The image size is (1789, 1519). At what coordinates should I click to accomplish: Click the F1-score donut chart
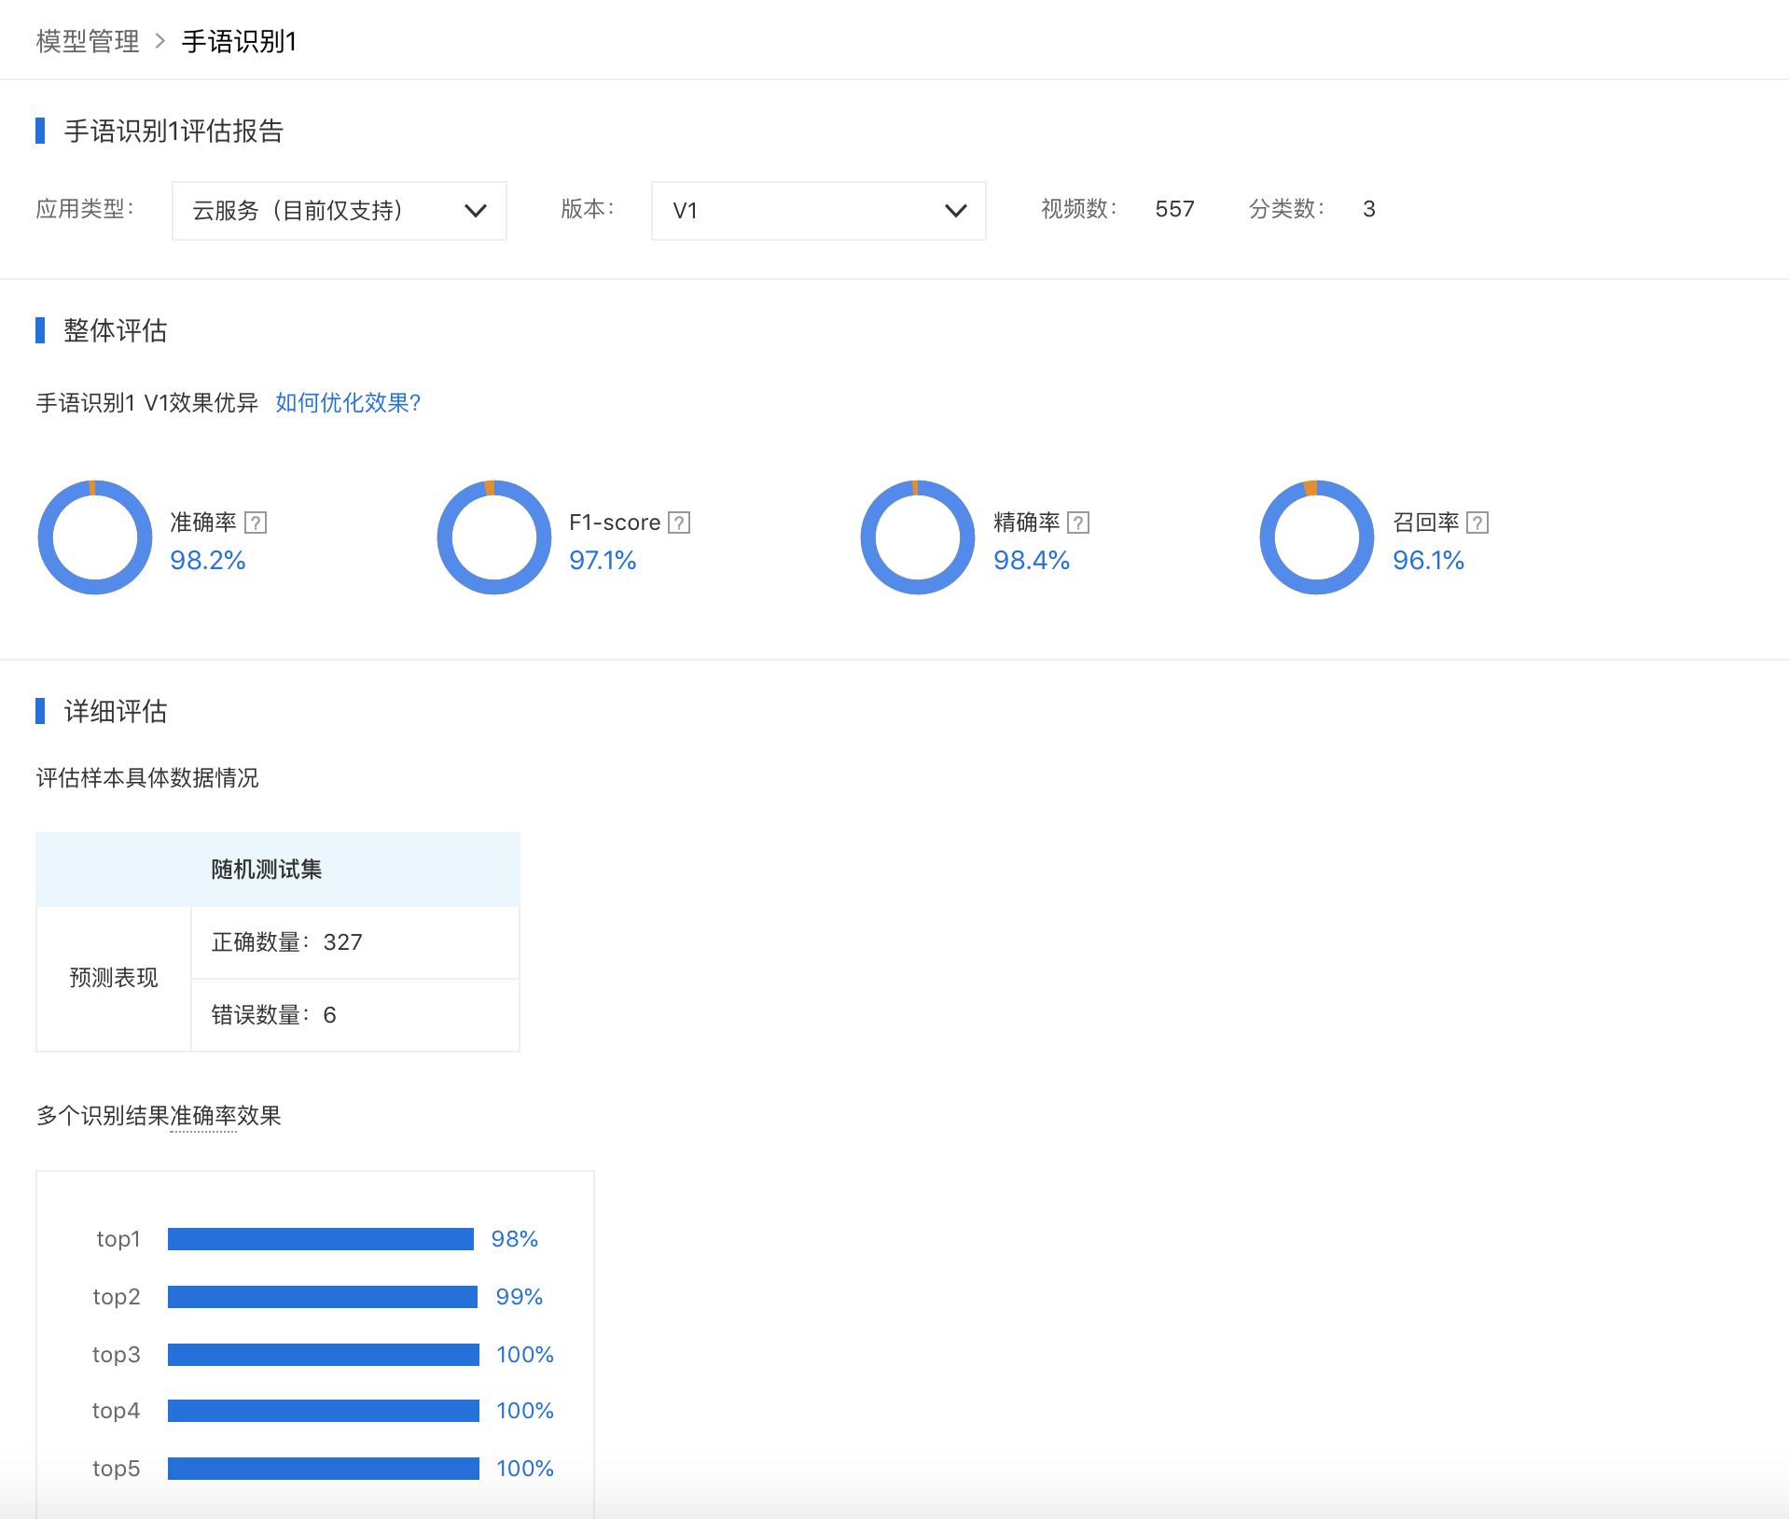coord(494,537)
